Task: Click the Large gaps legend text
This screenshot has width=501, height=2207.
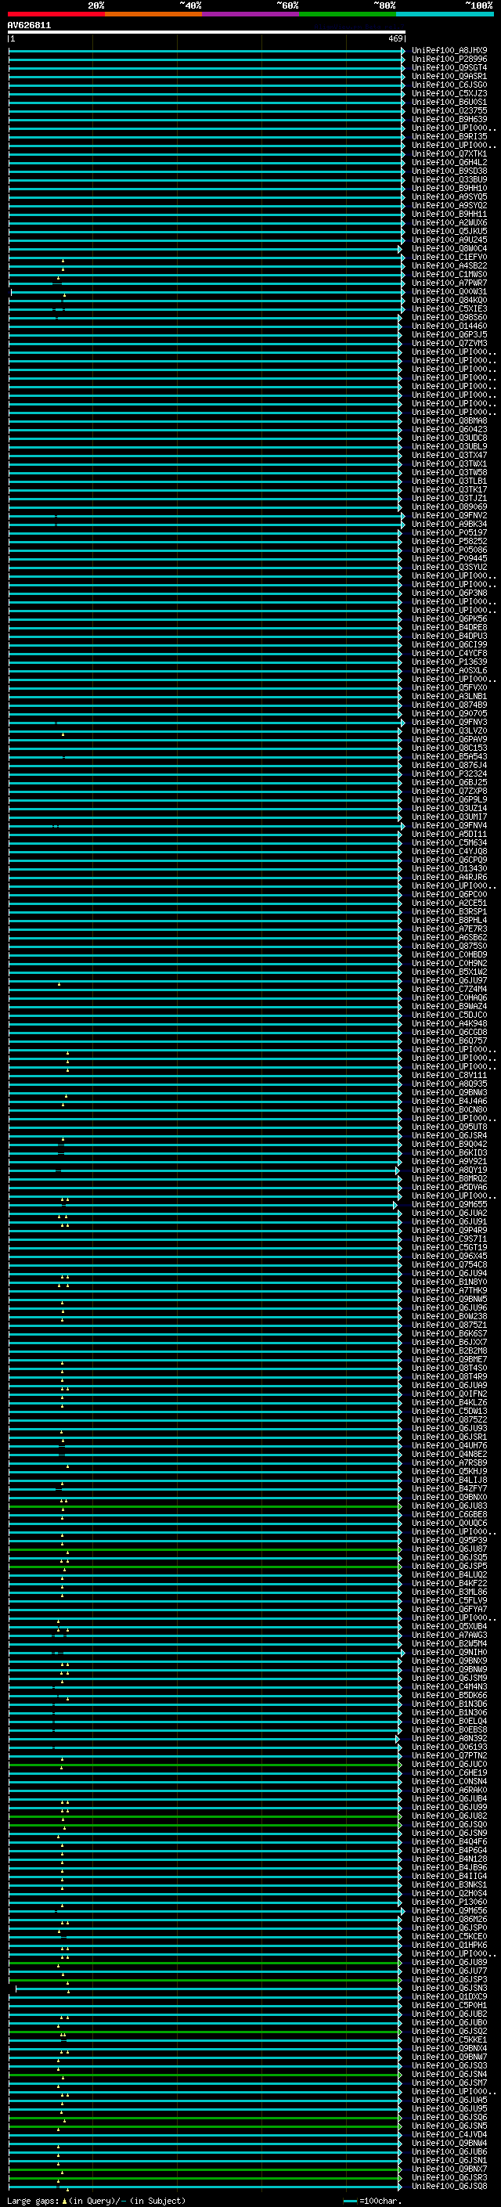Action: (96, 2200)
